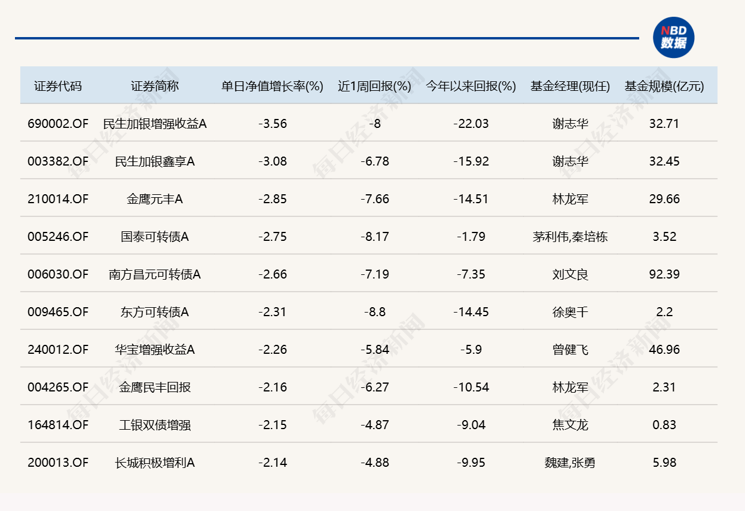This screenshot has width=745, height=511.
Task: Select code 164814.OF
Action: click(x=58, y=425)
